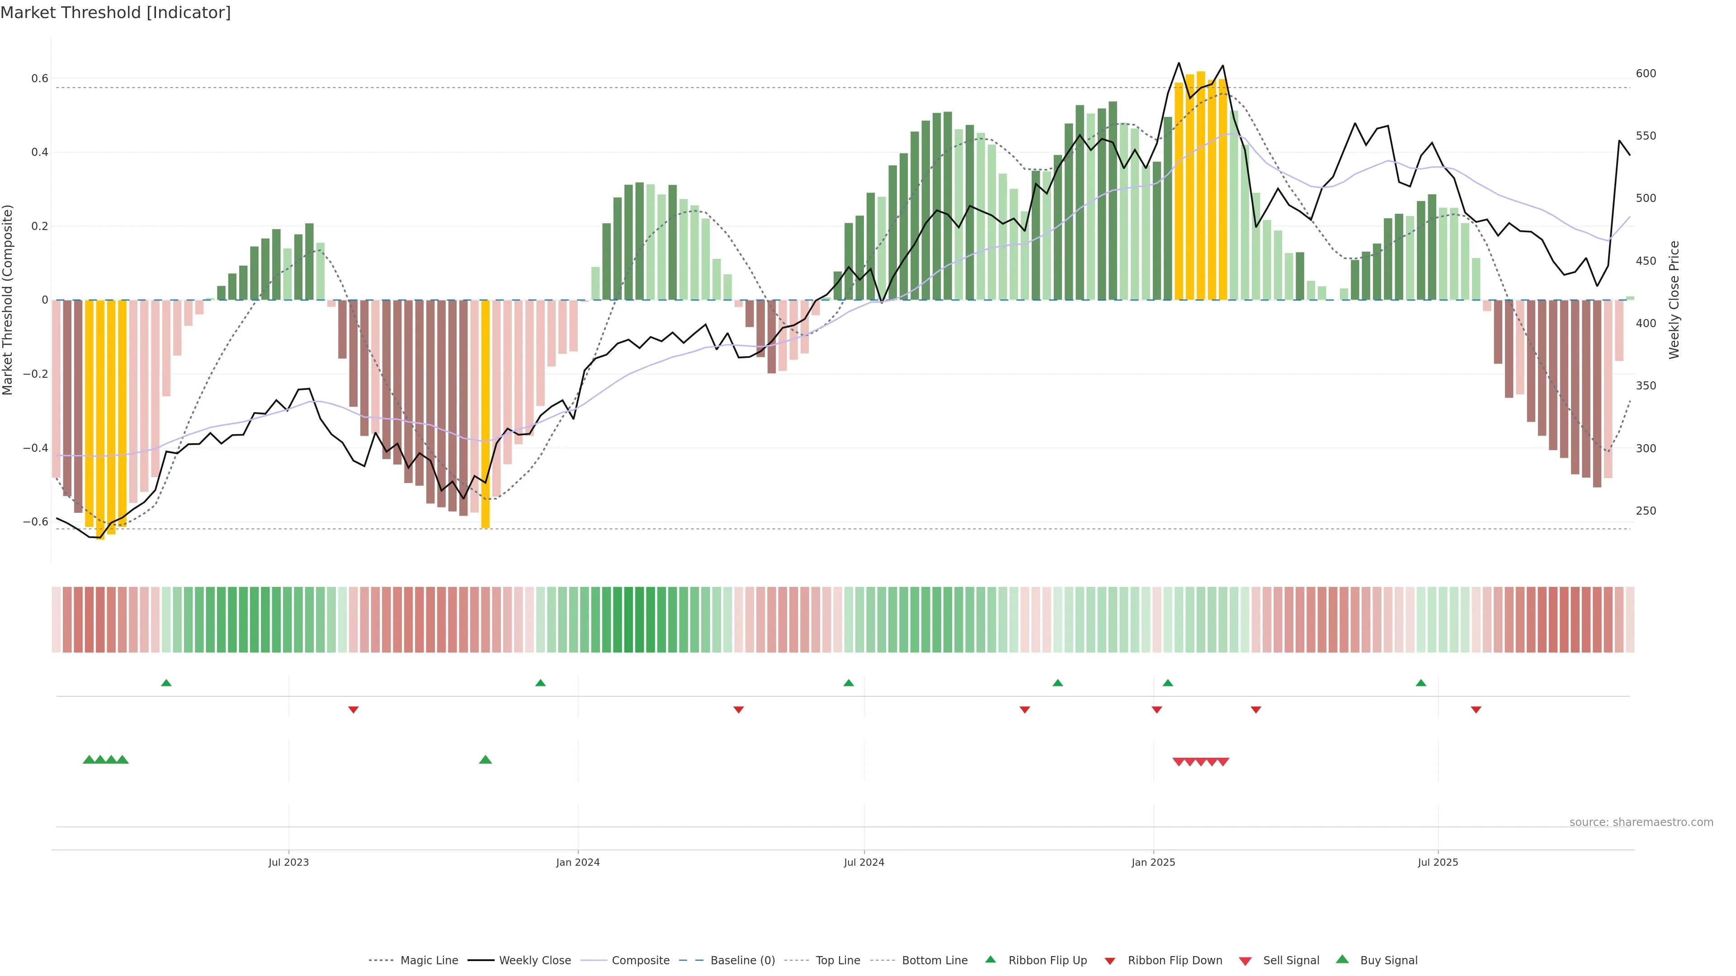Click the rightmost Ribbon Flip Down marker
The width and height of the screenshot is (1736, 976).
[x=1476, y=709]
